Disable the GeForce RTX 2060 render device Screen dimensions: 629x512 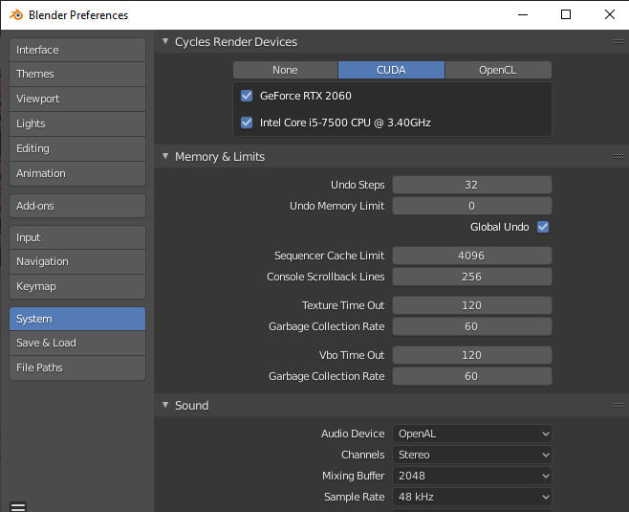coord(247,96)
